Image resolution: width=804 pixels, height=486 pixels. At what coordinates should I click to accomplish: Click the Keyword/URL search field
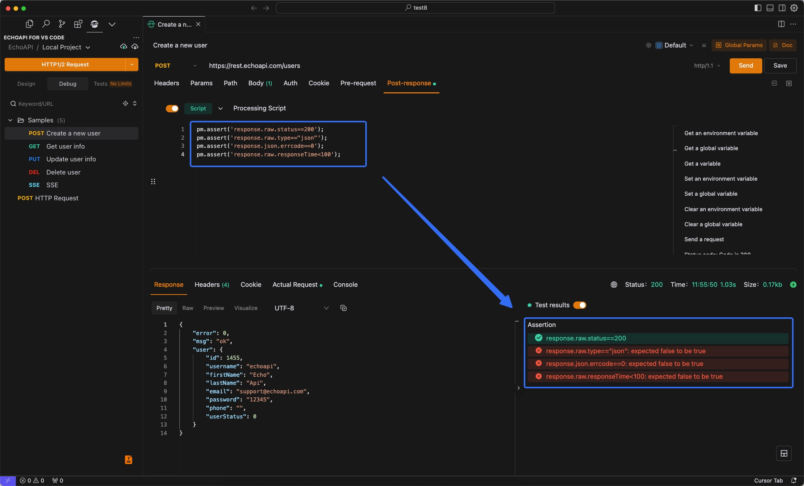coord(66,103)
